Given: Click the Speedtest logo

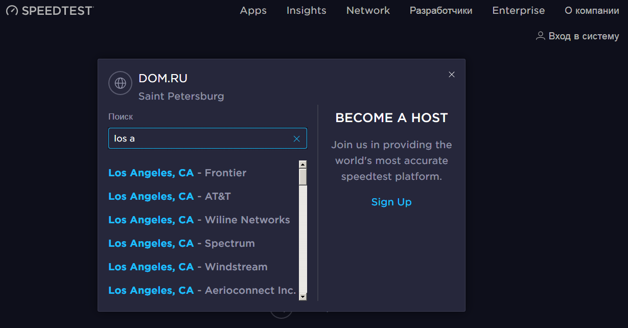Looking at the screenshot, I should pyautogui.click(x=50, y=10).
